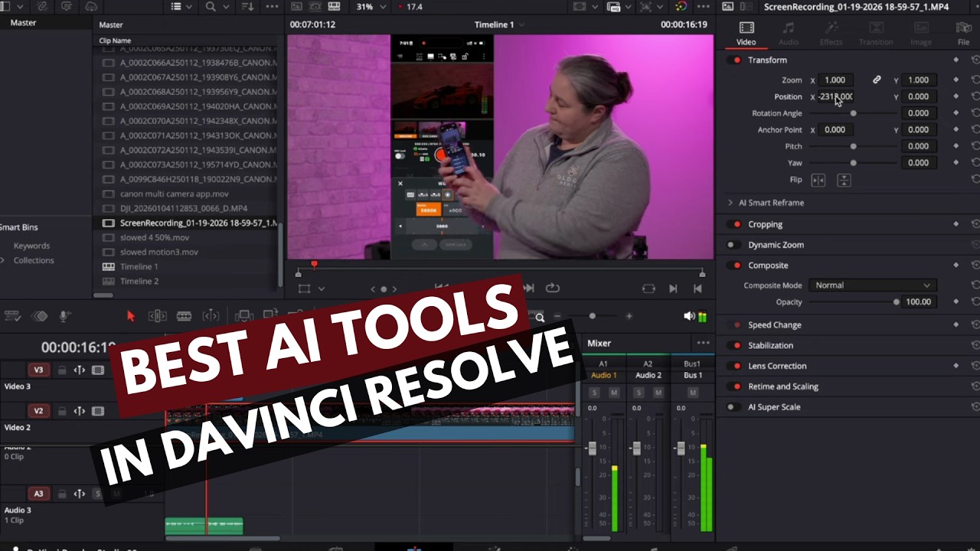The height and width of the screenshot is (551, 980).
Task: Adjust the Opacity slider handle
Action: coord(897,302)
